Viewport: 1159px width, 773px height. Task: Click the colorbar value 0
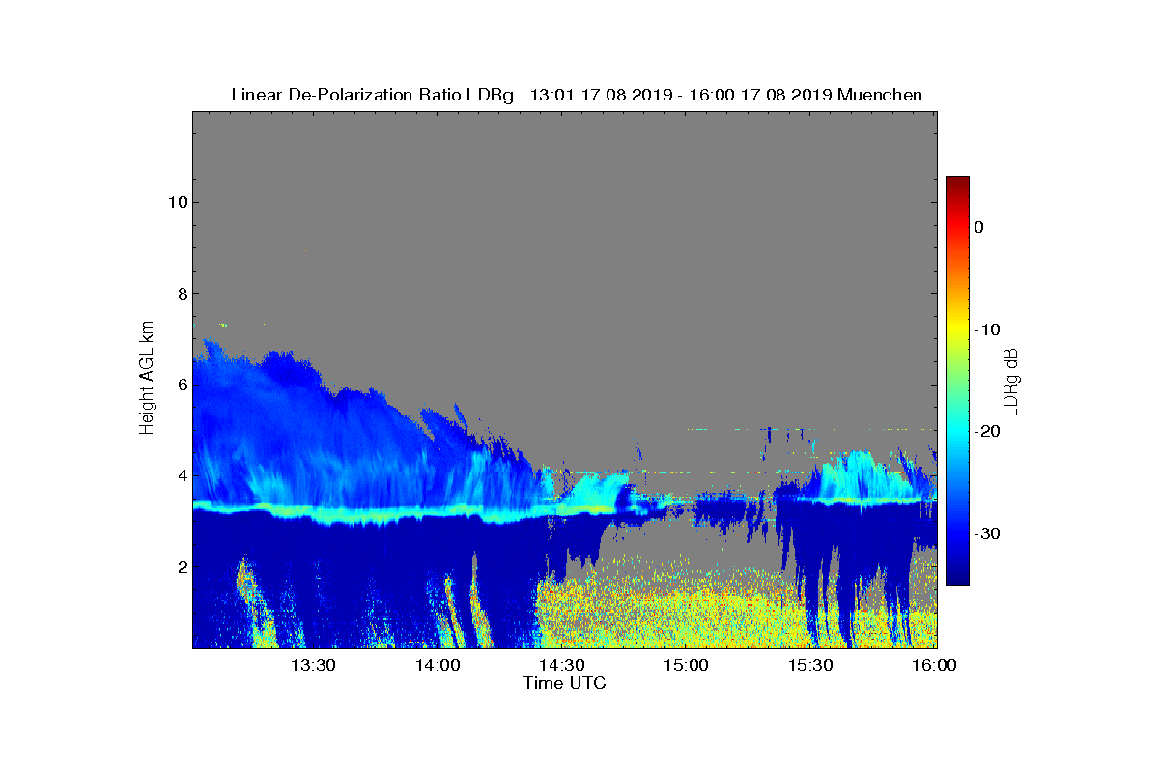click(978, 227)
